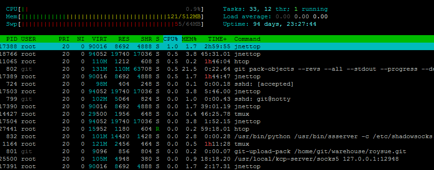Select the python ssserver process row
The width and height of the screenshot is (434, 170).
pos(217,136)
